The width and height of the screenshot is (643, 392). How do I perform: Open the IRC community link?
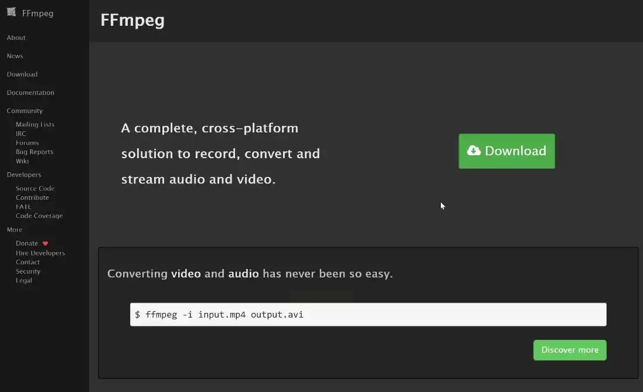tap(21, 134)
